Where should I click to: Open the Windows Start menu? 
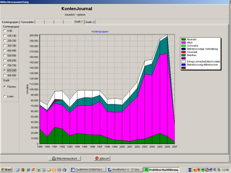6,170
